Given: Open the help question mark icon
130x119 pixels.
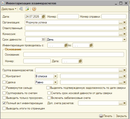Looking at the screenshot, I should point(34,9).
